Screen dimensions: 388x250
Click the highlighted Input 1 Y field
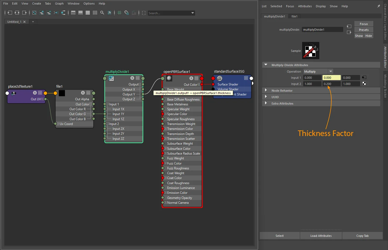331,78
